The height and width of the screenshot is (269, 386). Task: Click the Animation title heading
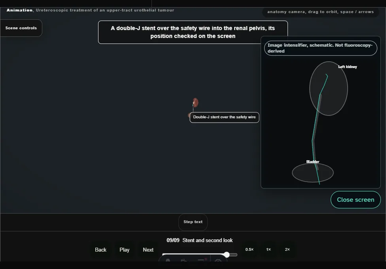(90, 10)
